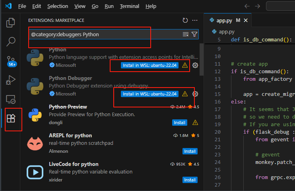Screen dimensions: 295x191
Task: Open the Python Preview extension title
Action: pos(68,107)
